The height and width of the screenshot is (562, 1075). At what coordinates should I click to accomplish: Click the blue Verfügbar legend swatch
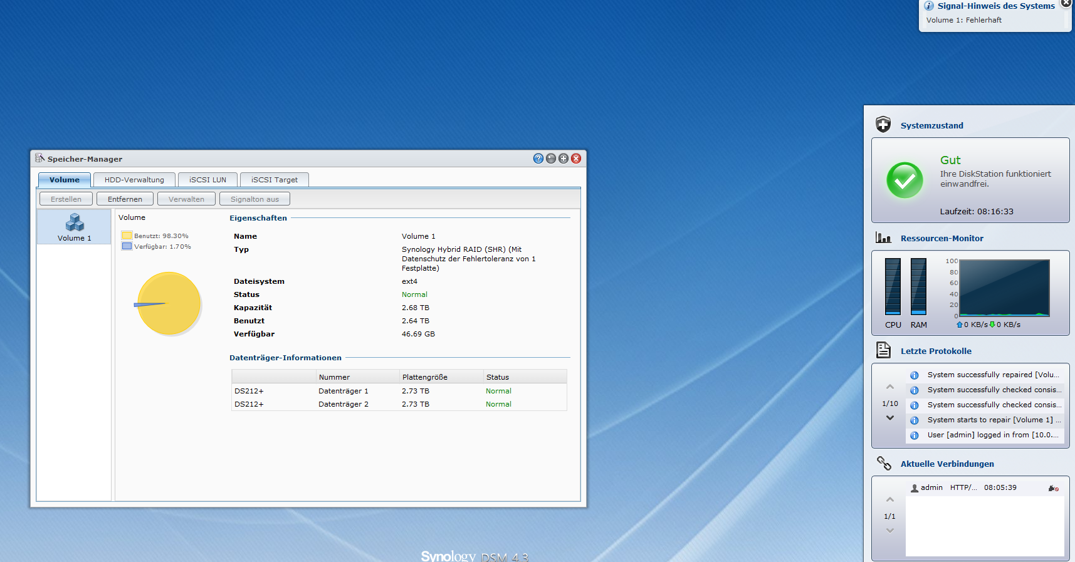(127, 246)
